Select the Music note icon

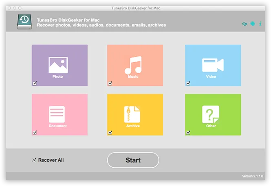point(133,65)
